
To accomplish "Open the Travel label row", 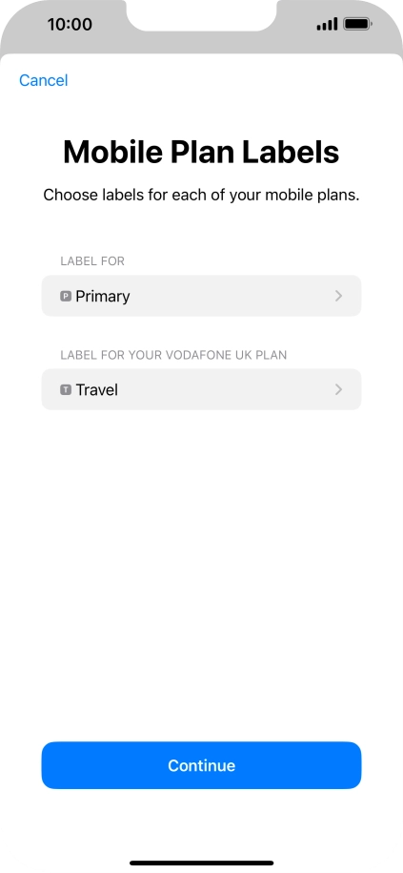I will tap(201, 389).
